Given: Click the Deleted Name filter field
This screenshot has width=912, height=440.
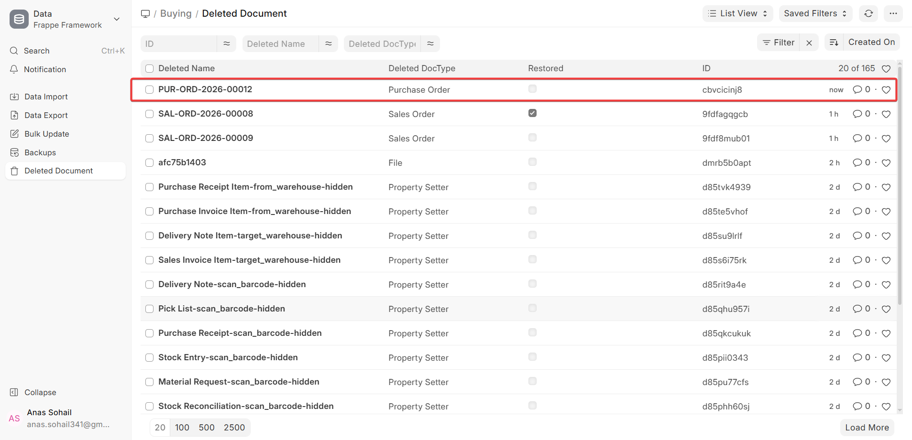Looking at the screenshot, I should (x=281, y=44).
